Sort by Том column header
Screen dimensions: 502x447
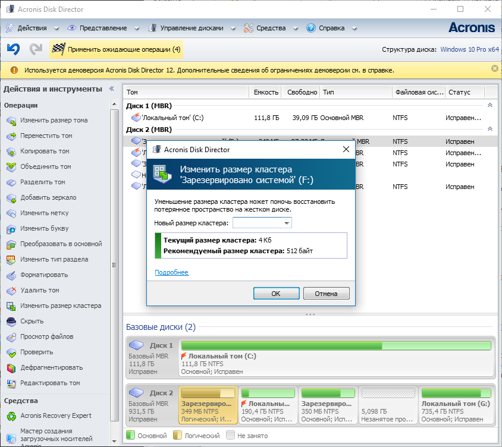point(186,92)
